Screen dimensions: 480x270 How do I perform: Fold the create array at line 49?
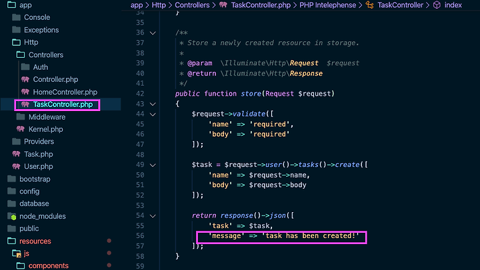tap(153, 165)
